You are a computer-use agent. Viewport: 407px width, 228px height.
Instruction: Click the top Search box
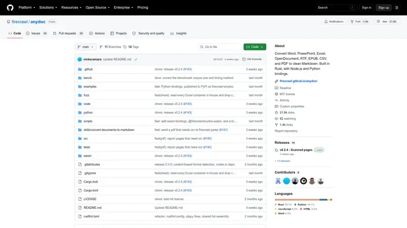(336, 8)
